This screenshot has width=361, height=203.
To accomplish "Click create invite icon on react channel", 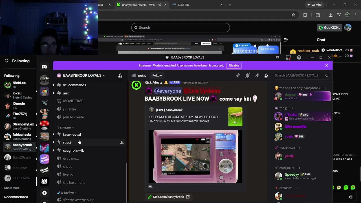I will point(122,143).
